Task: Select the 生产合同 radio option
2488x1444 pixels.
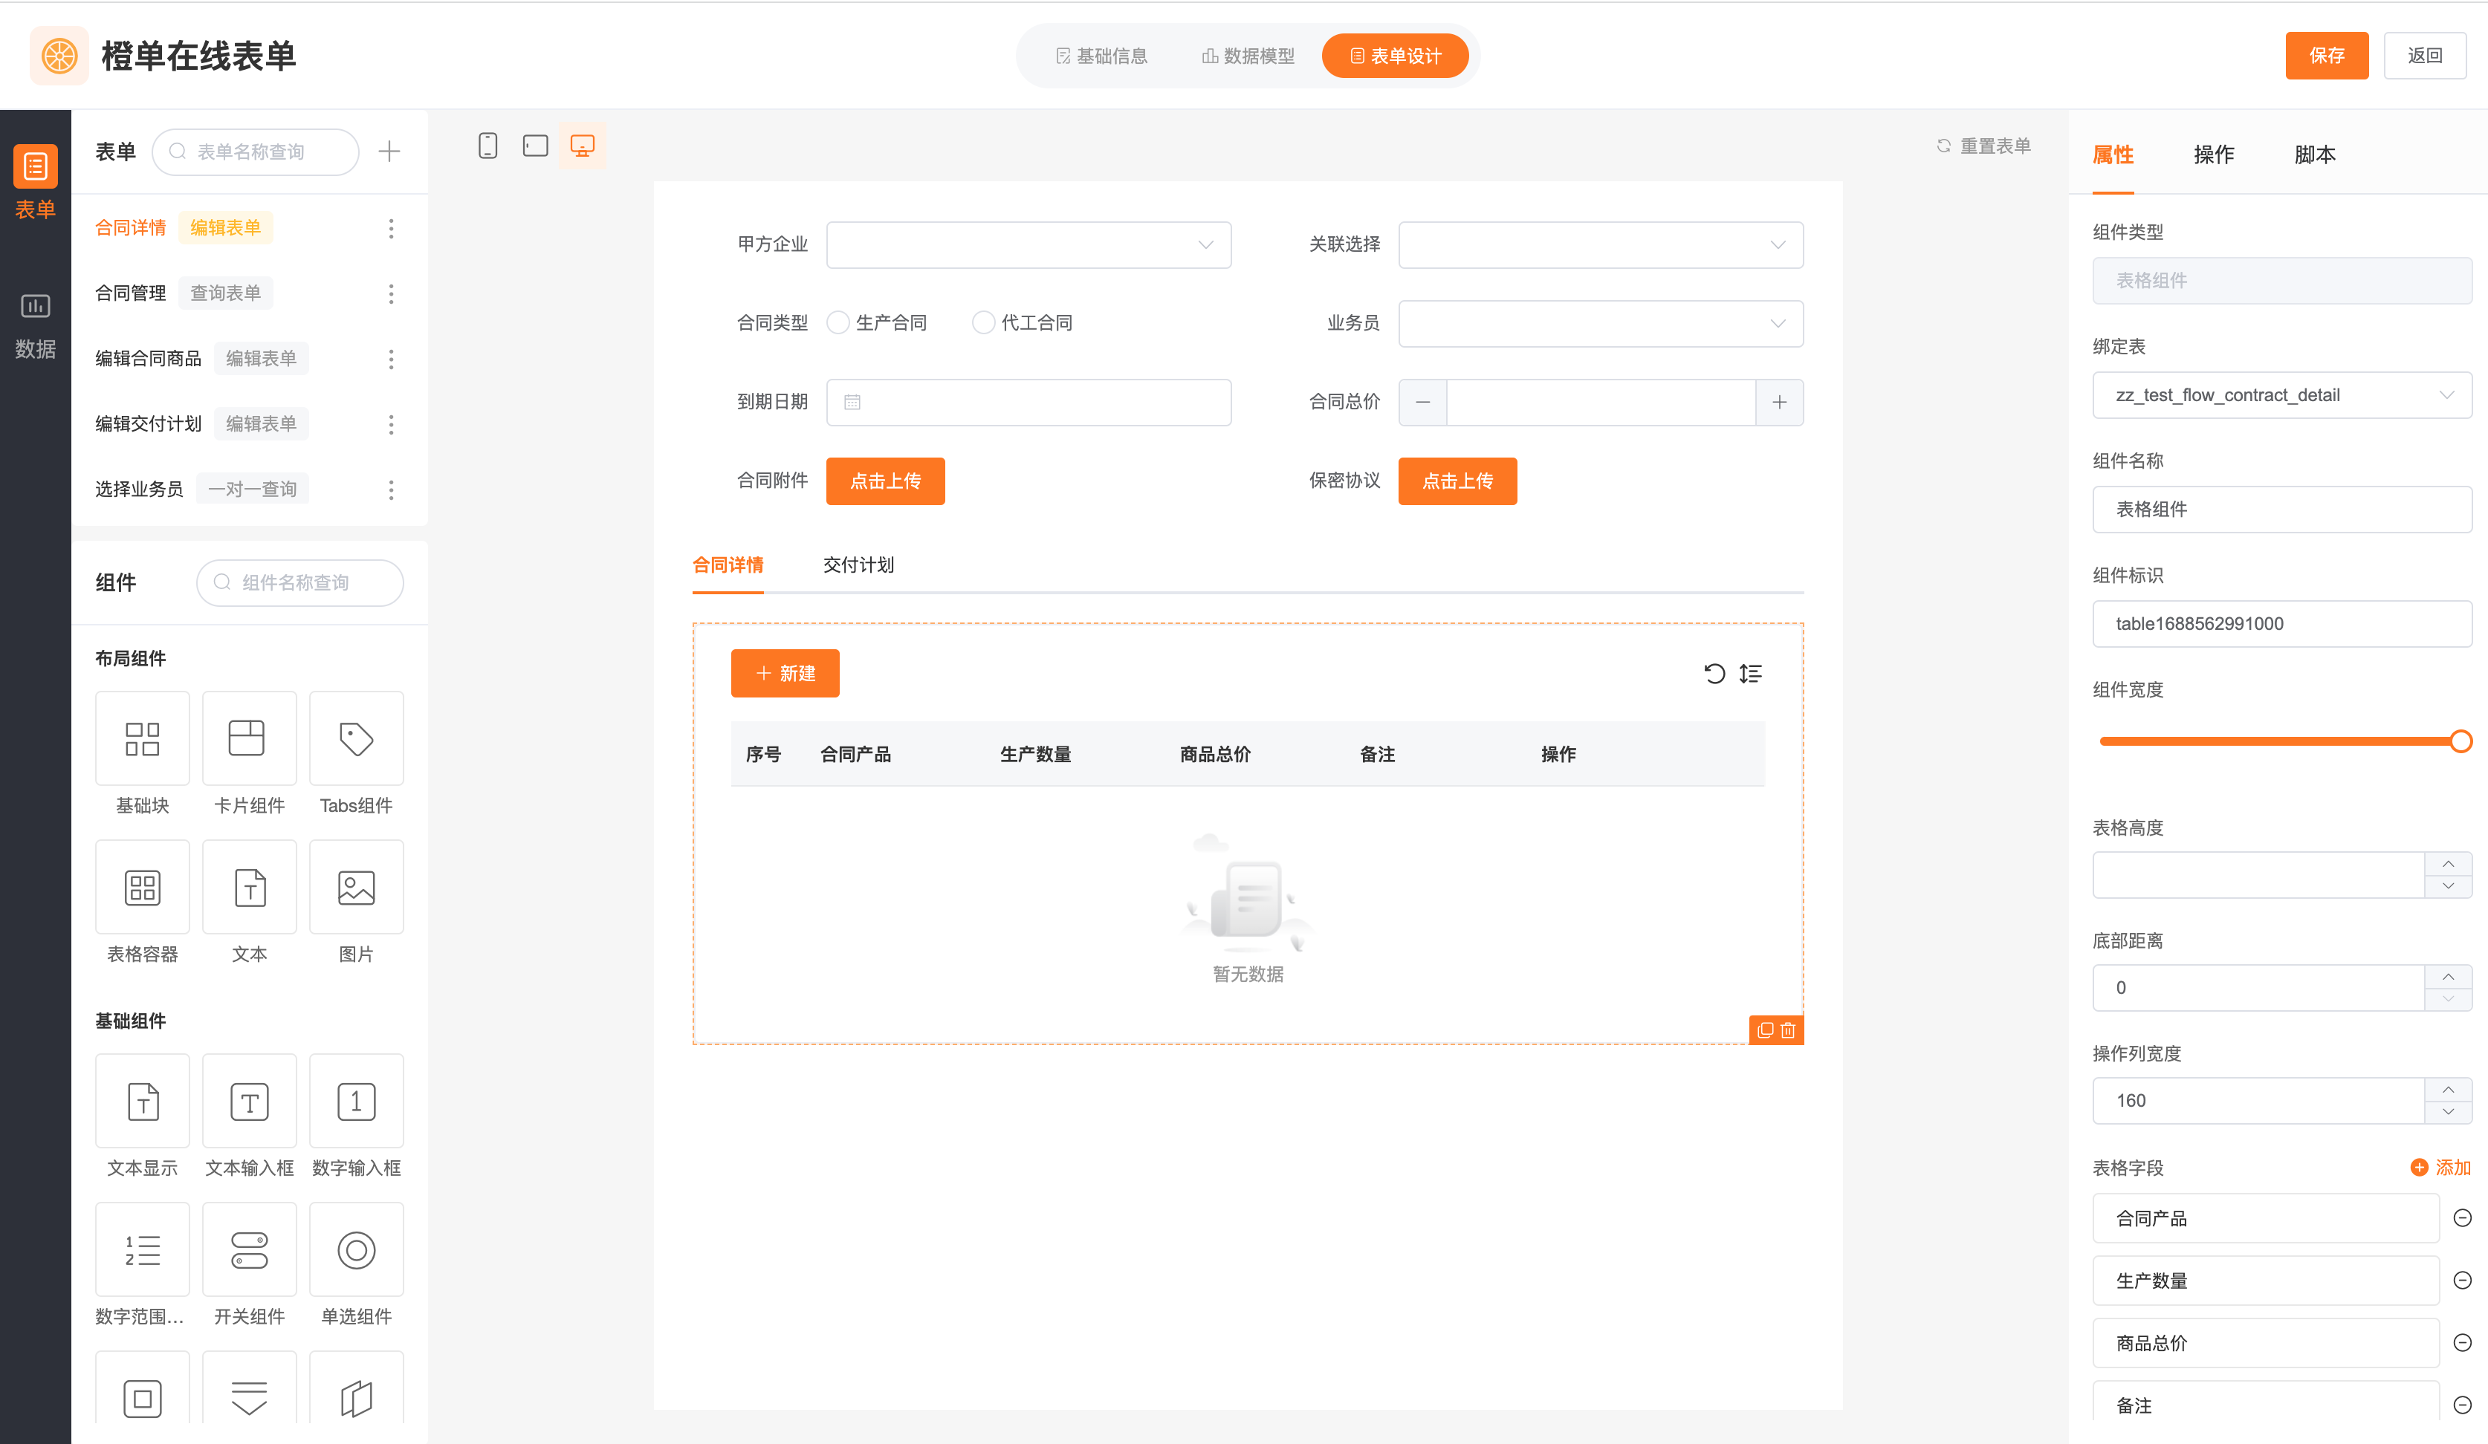Action: tap(838, 323)
